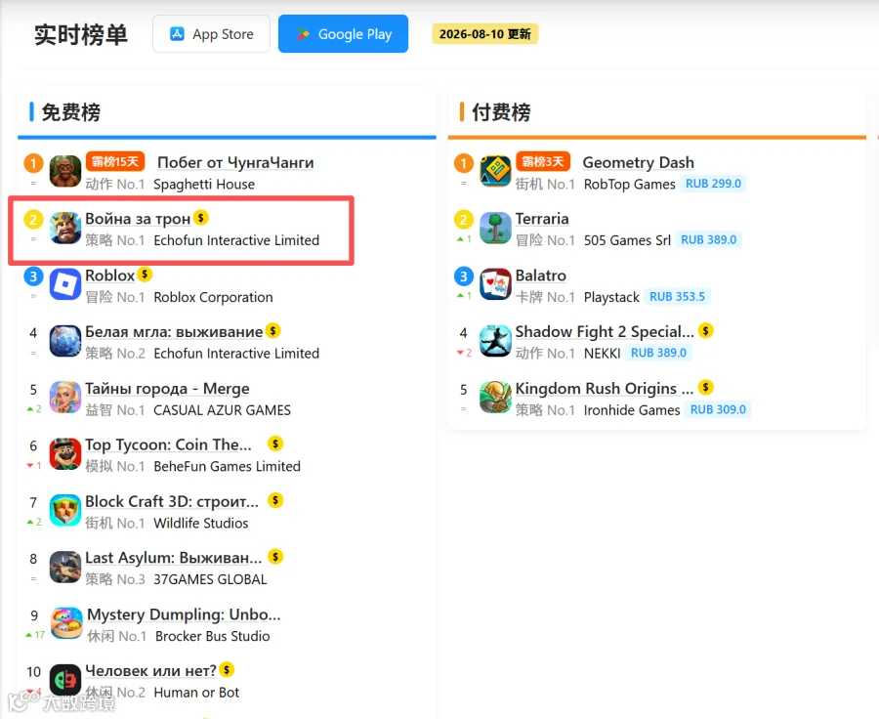Open Geometry Dash app icon
This screenshot has height=719, width=879.
(x=495, y=171)
